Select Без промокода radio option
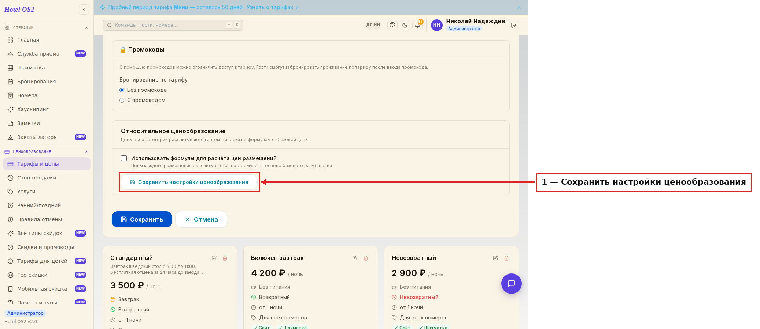 (x=122, y=90)
